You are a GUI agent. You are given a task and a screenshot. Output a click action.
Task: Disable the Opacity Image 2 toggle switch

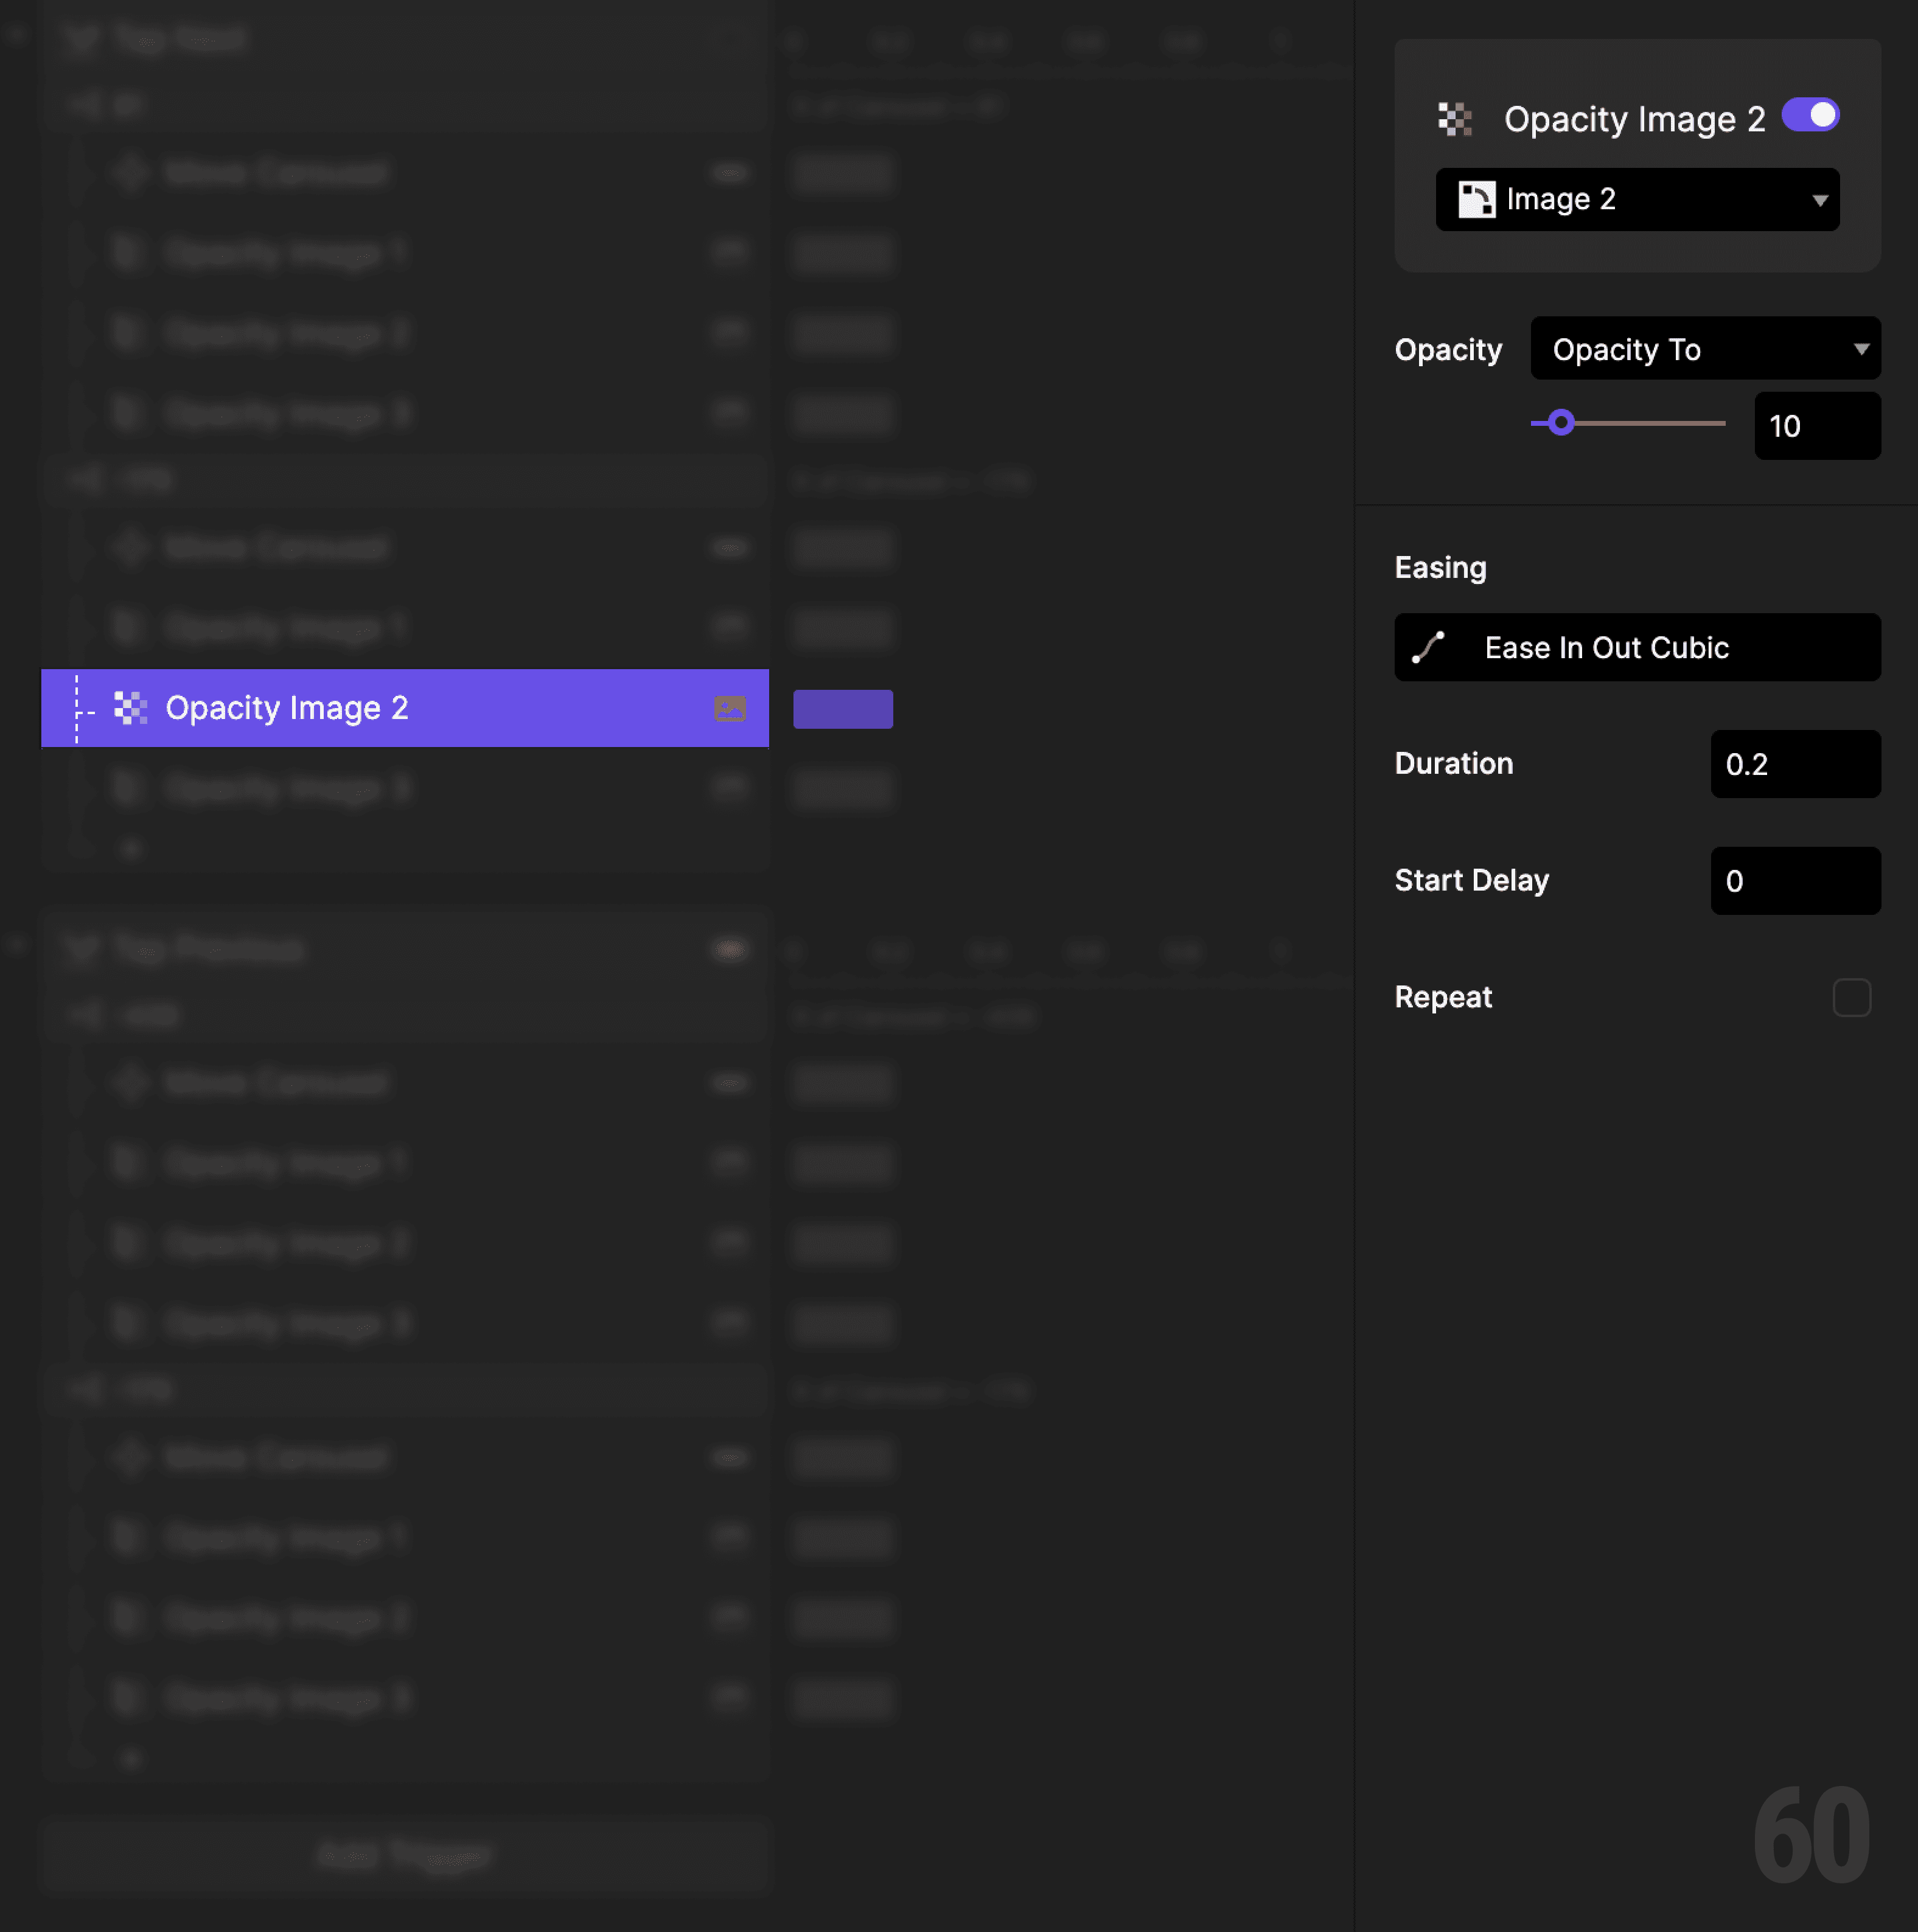tap(1811, 115)
